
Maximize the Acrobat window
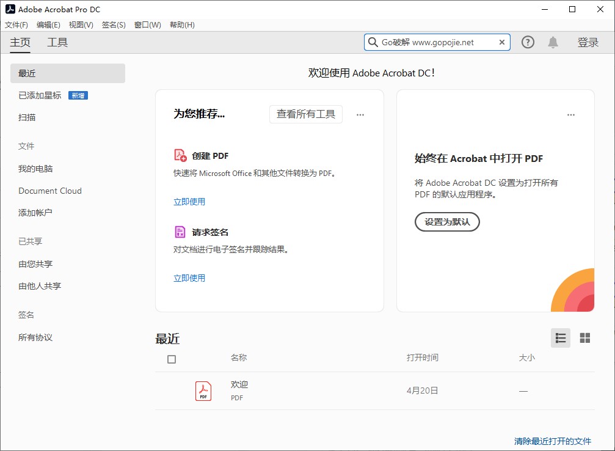[x=572, y=9]
